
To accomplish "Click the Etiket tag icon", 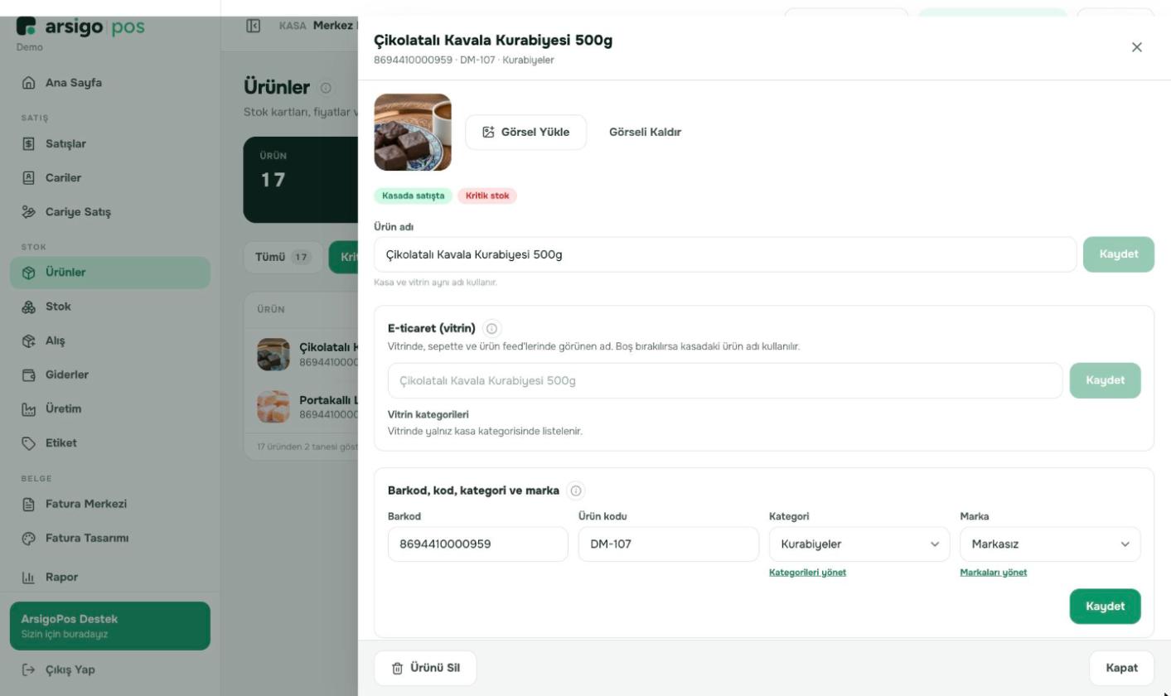I will pyautogui.click(x=29, y=443).
